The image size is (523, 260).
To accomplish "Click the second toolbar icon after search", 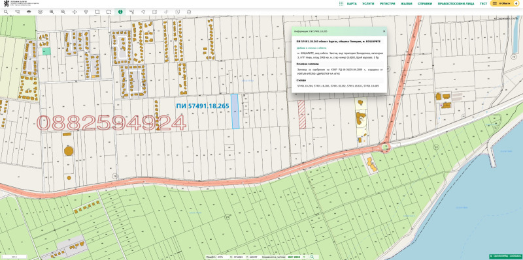I will coord(18,12).
